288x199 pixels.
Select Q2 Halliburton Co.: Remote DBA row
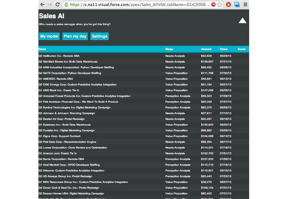pos(144,56)
